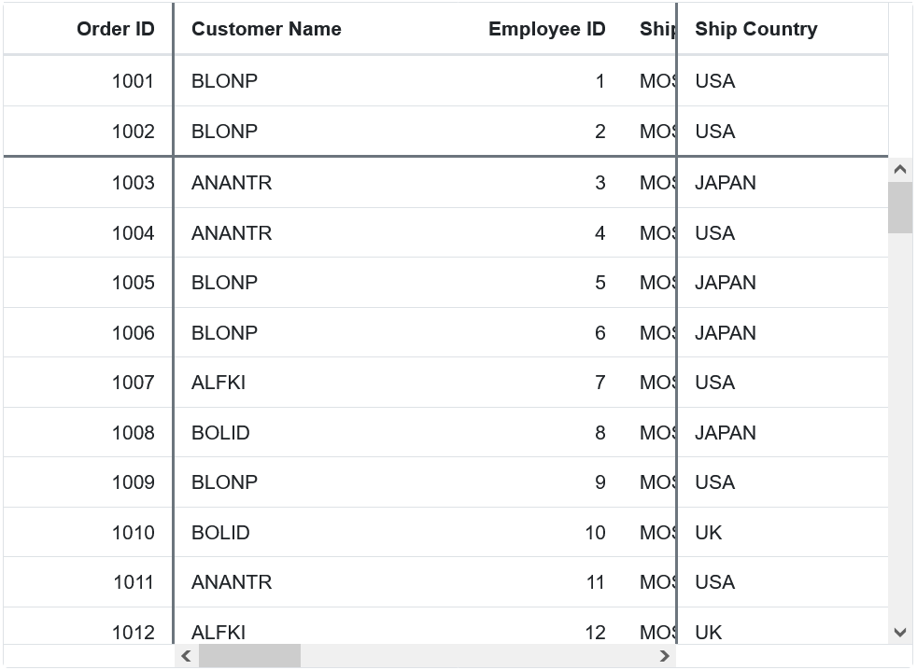The image size is (917, 670).
Task: Click the Ship Country column header
Action: 755,29
